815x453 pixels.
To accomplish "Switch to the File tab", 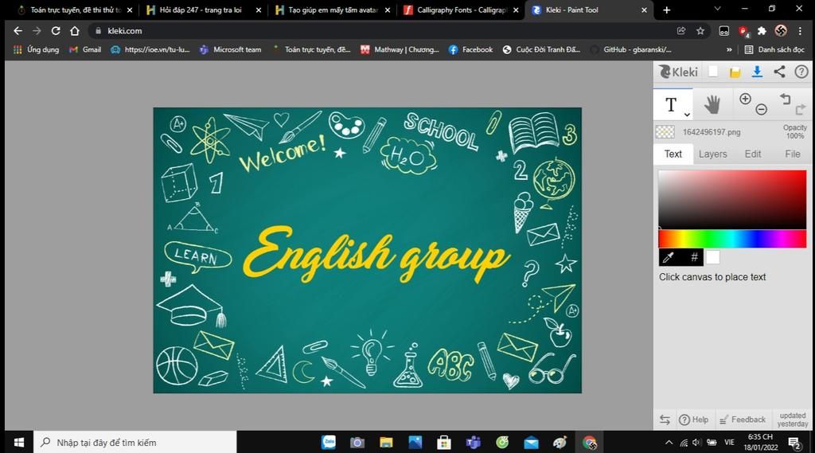I will point(792,154).
